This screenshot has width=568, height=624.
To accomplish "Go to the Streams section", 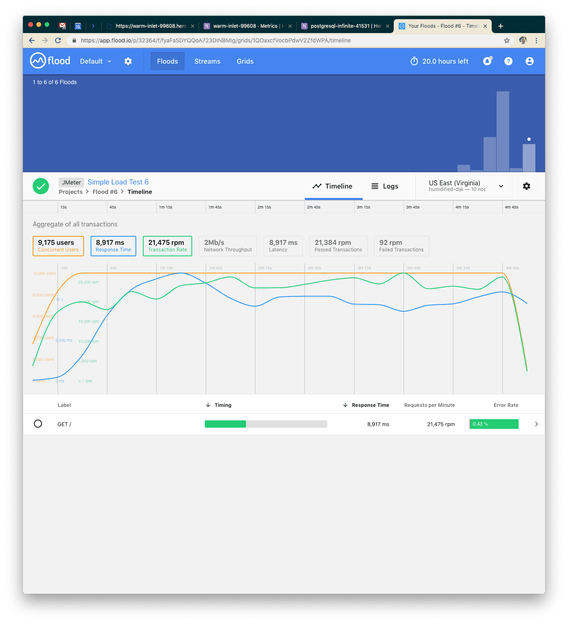I will [x=207, y=61].
